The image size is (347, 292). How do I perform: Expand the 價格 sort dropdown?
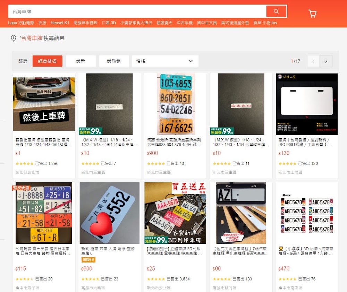click(165, 61)
